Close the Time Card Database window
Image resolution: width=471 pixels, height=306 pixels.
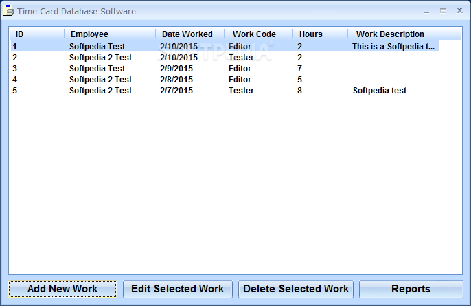pos(459,10)
